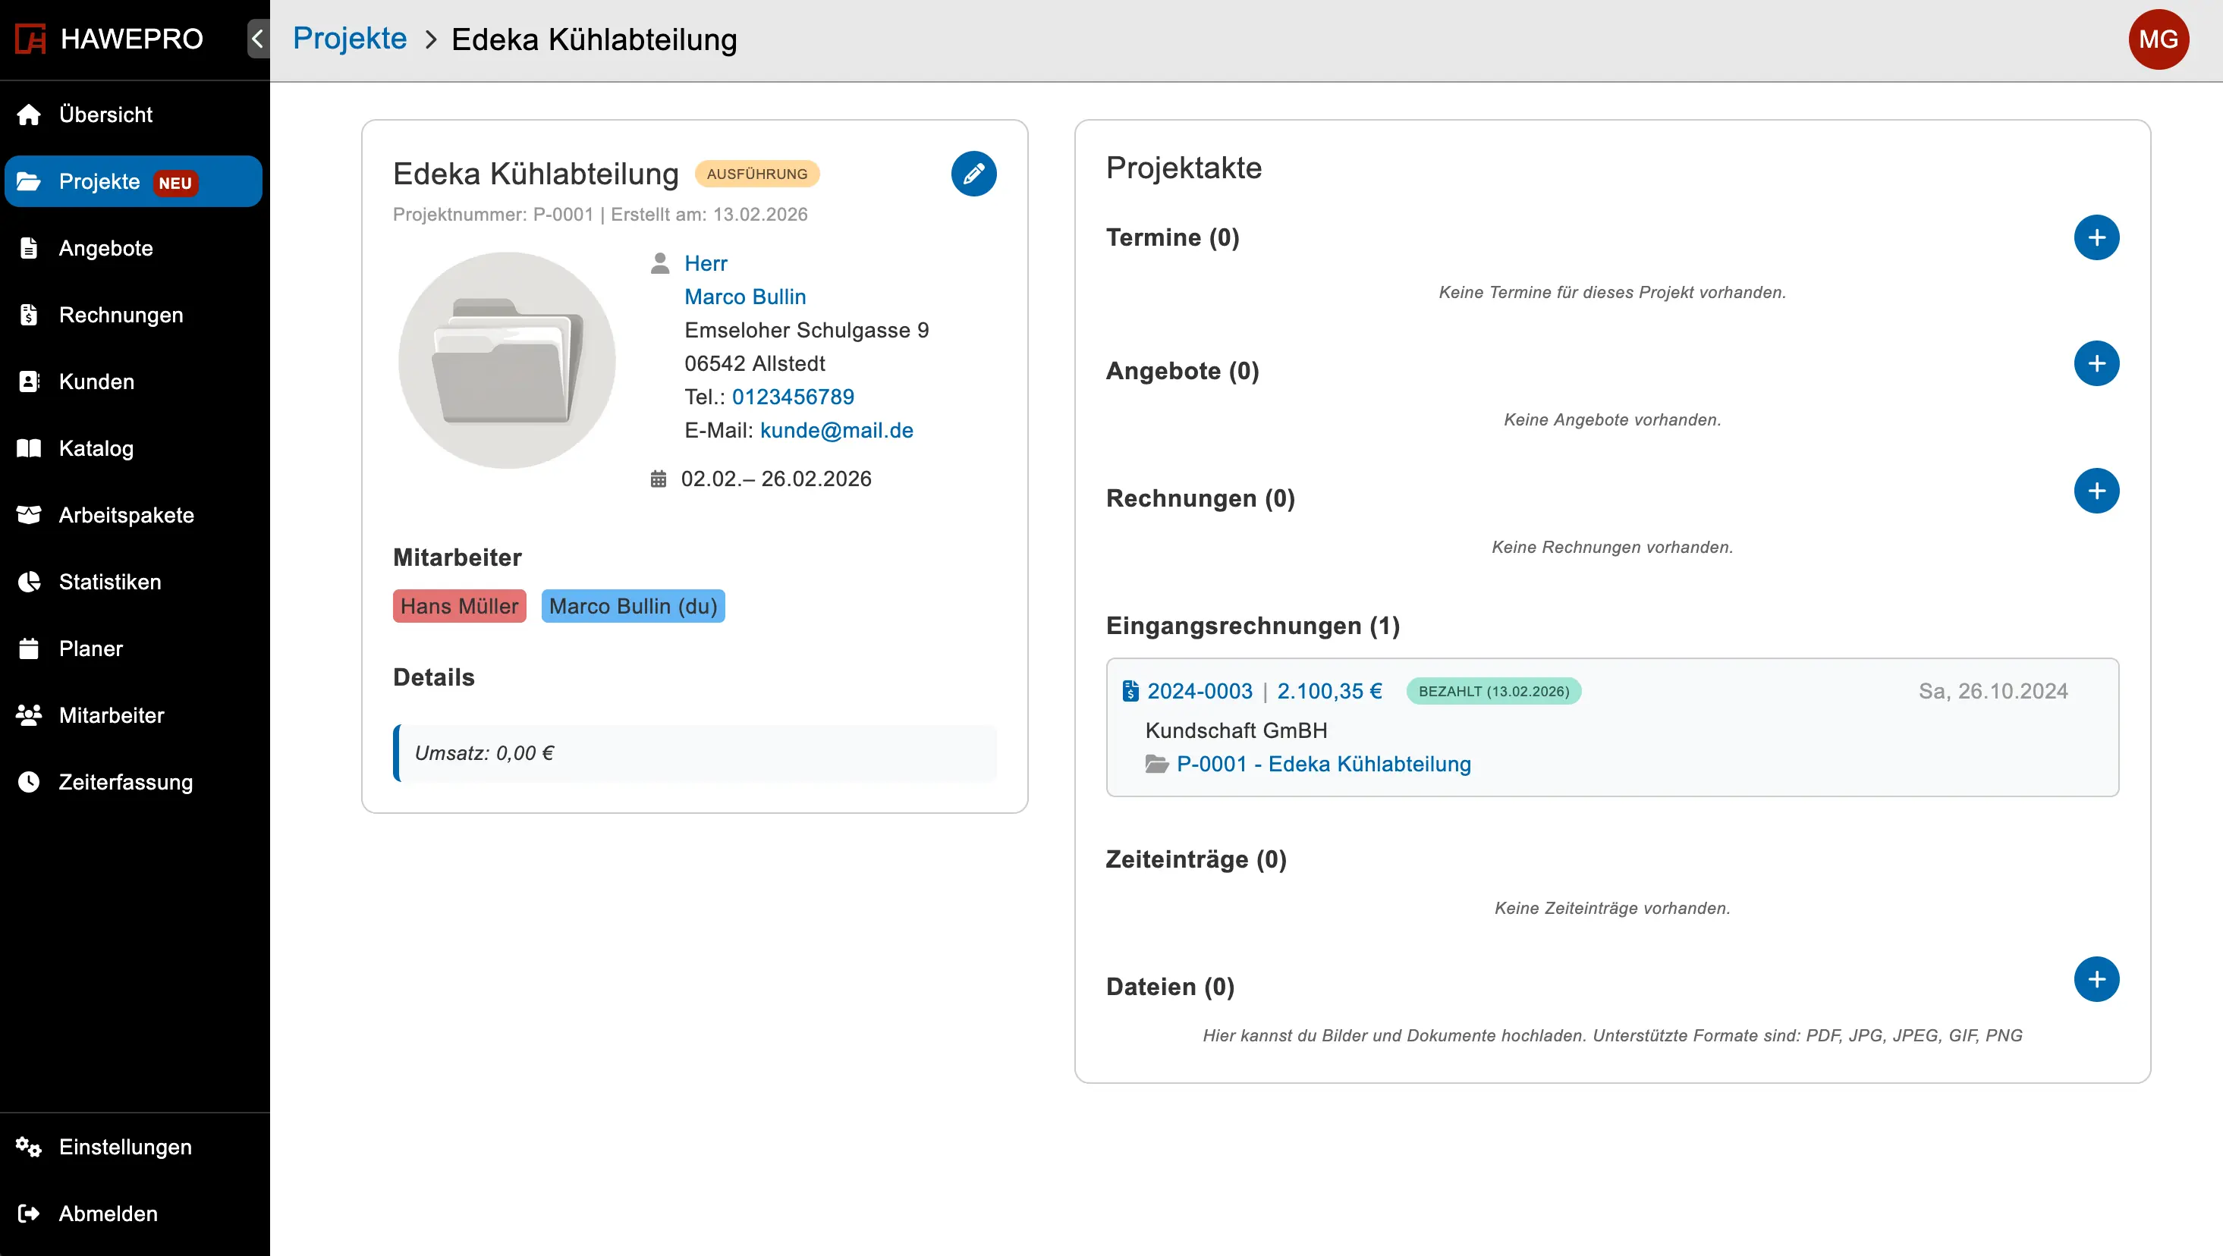Viewport: 2223px width, 1256px height.
Task: Open Rechnungen via the invoice icon
Action: [29, 315]
